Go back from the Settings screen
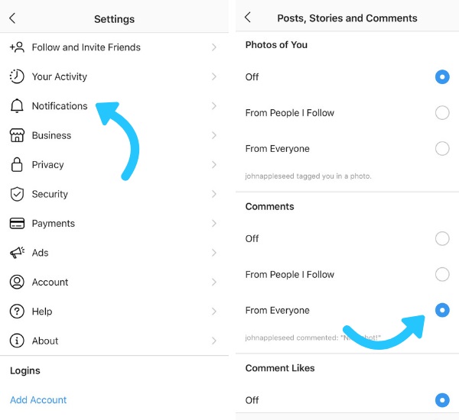459x420 pixels. (13, 18)
